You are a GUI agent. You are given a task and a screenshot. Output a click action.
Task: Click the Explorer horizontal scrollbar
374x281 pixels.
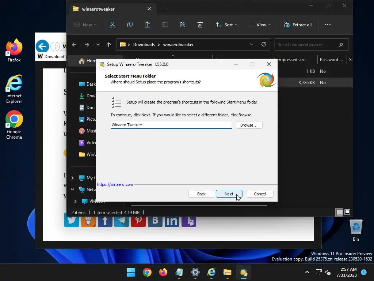[199, 205]
